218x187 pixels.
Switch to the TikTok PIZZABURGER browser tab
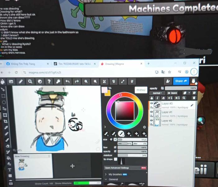(x=73, y=64)
